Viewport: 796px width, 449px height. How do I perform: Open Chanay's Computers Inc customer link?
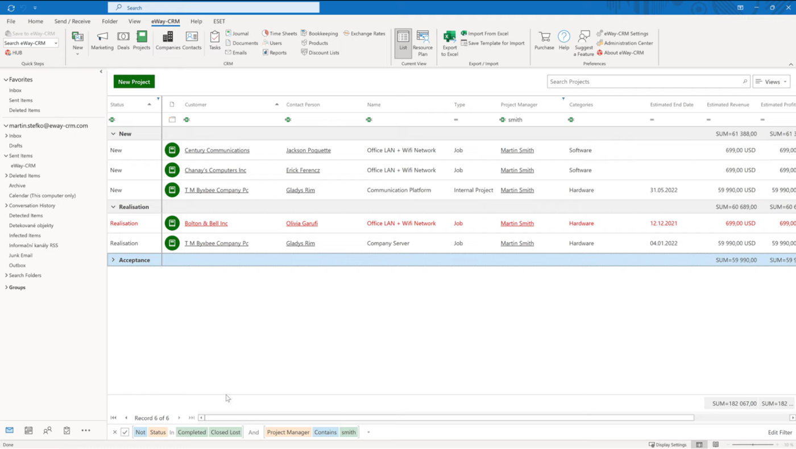(215, 170)
